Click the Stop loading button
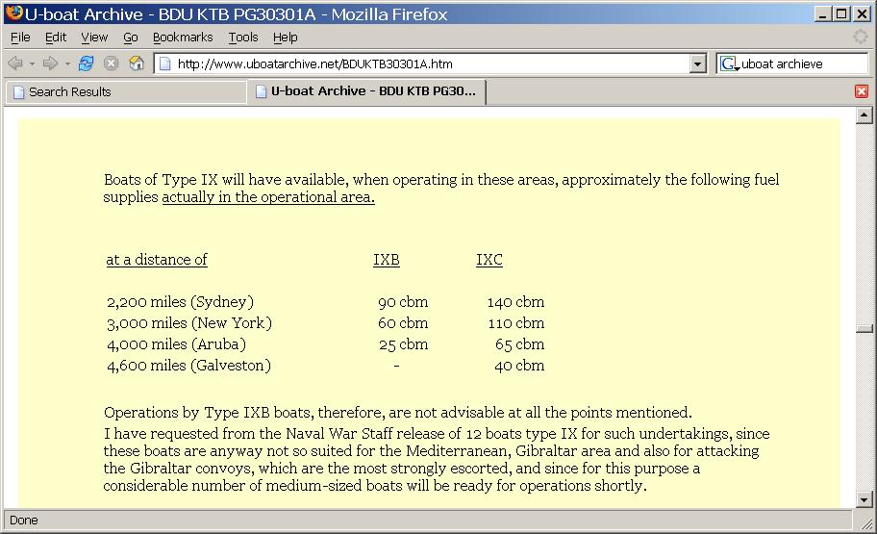The width and height of the screenshot is (877, 534). [x=111, y=64]
